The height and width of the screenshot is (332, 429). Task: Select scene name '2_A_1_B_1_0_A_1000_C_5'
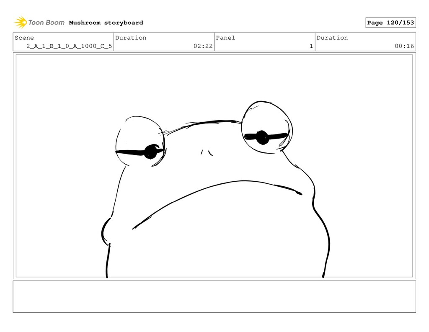point(69,46)
